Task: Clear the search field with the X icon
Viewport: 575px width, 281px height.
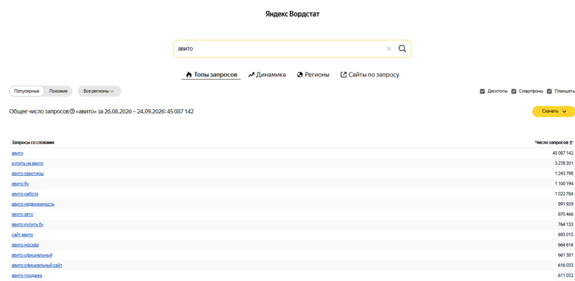Action: point(389,49)
